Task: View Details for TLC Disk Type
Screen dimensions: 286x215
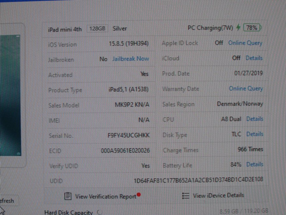Action: coord(255,134)
